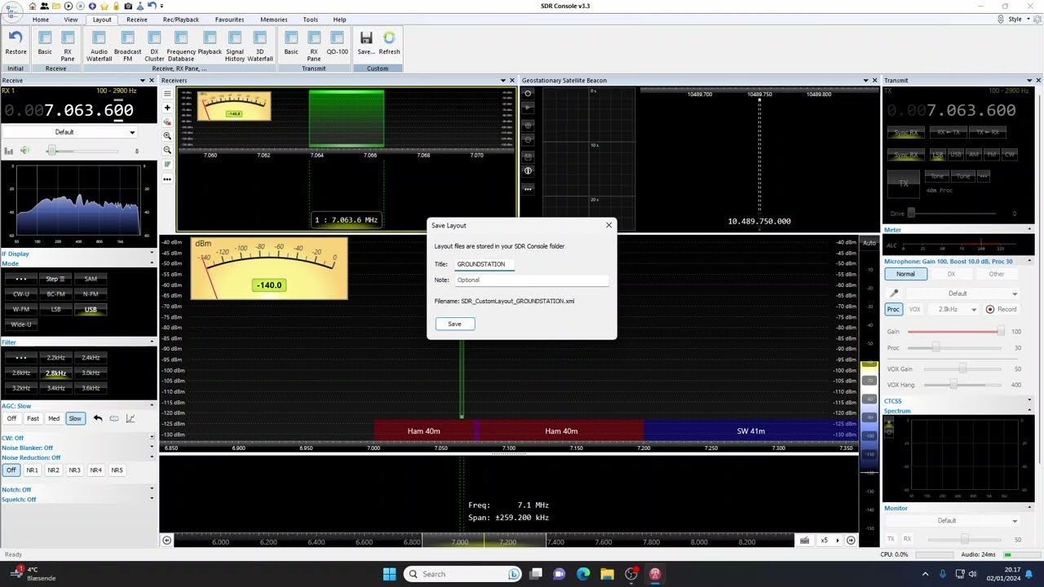The image size is (1044, 587).
Task: Click the AGC graph icon
Action: [130, 418]
